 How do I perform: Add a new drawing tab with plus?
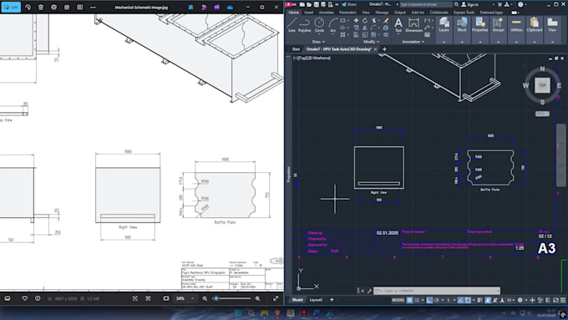coord(384,49)
